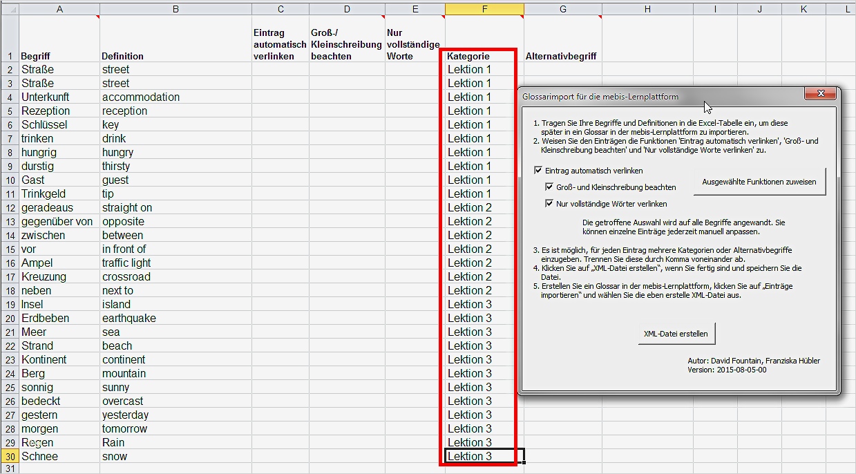
Task: Select row 30 header
Action: [10, 456]
